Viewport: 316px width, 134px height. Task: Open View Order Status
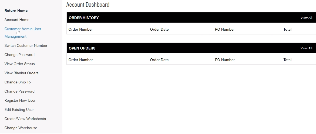pyautogui.click(x=19, y=64)
